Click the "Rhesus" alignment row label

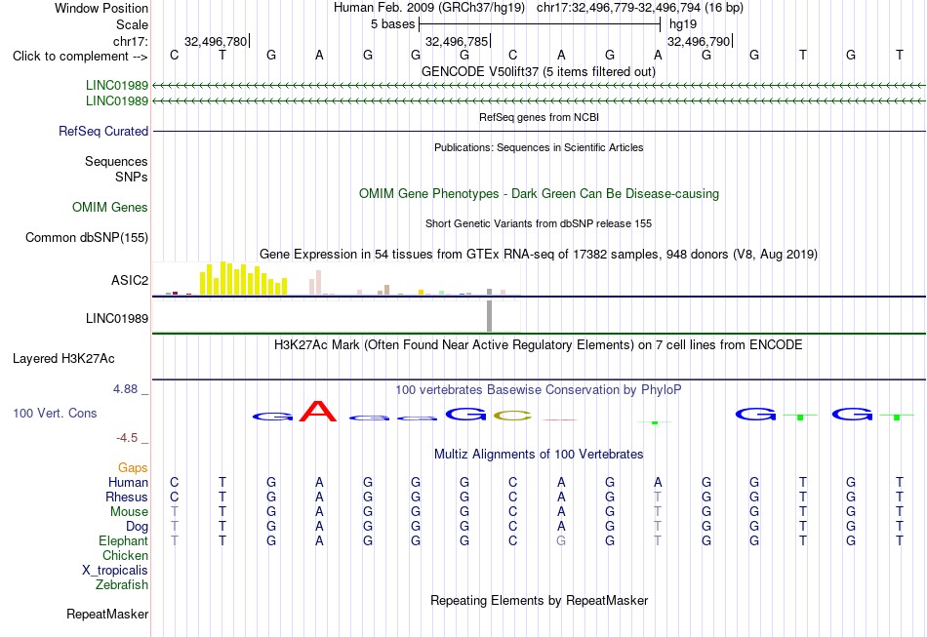[x=127, y=497]
